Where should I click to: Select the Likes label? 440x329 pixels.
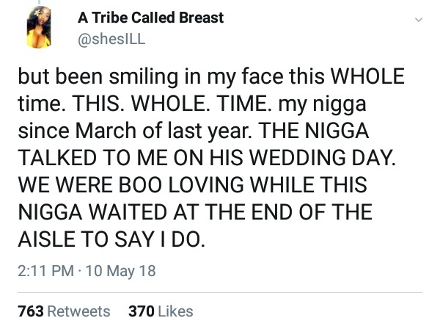point(175,311)
